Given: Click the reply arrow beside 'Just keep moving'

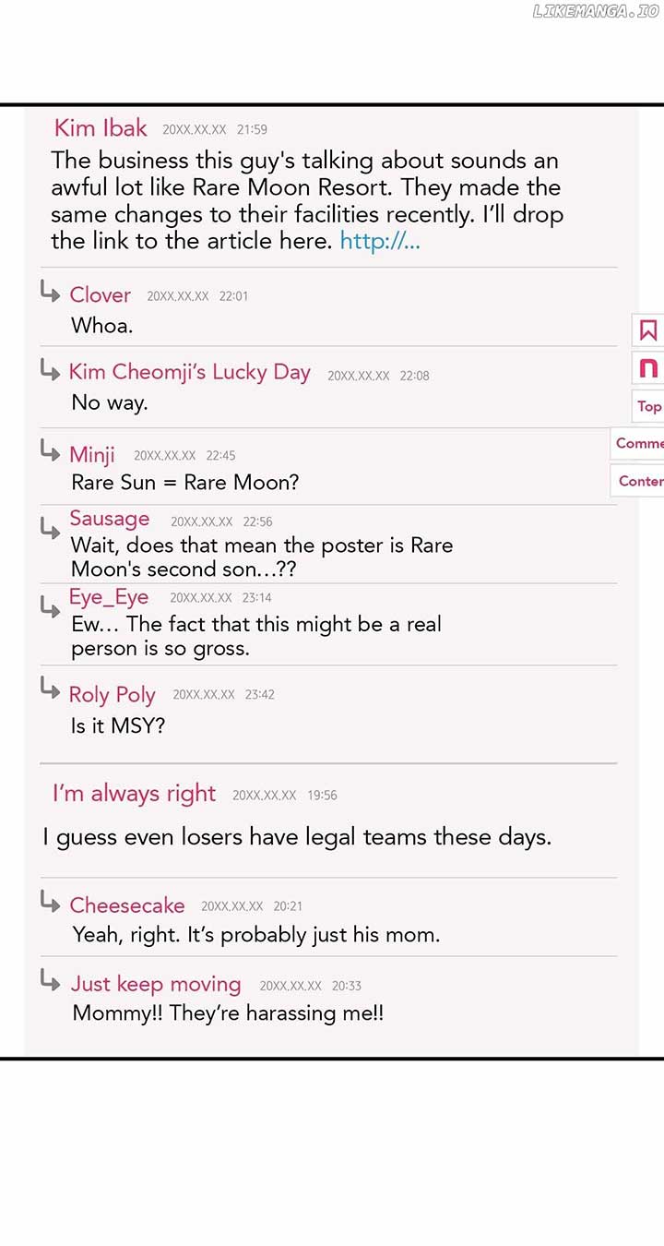Looking at the screenshot, I should coord(51,981).
